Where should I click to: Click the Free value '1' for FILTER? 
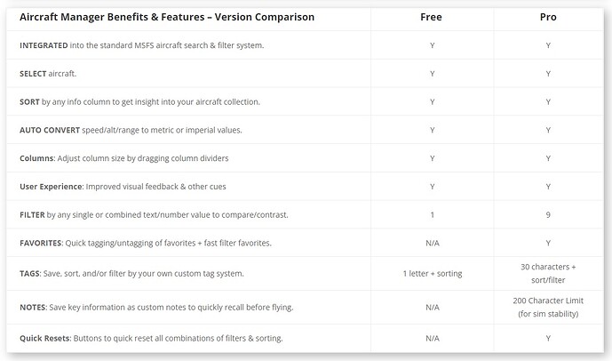point(432,215)
